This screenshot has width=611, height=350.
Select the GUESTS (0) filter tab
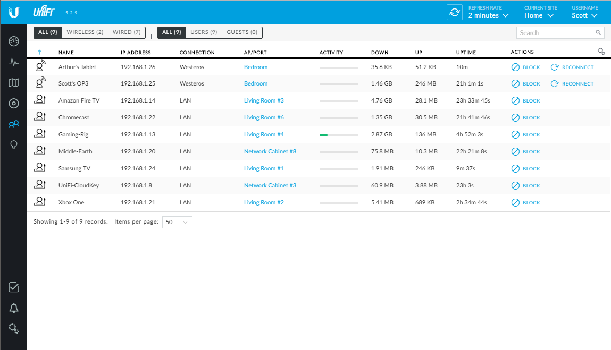pos(242,32)
